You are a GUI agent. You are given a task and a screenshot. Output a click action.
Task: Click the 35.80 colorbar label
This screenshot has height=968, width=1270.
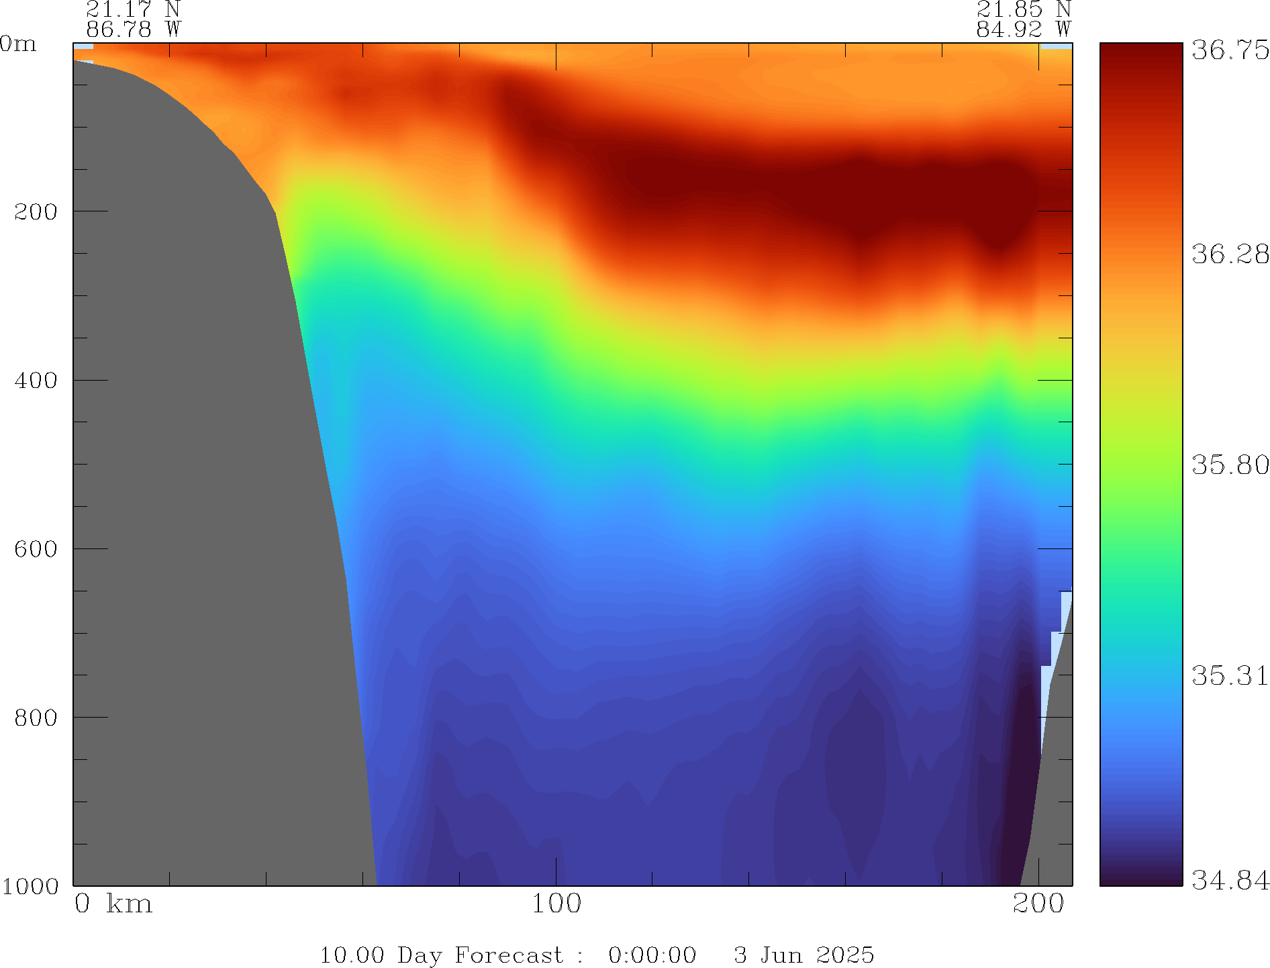[x=1230, y=465]
